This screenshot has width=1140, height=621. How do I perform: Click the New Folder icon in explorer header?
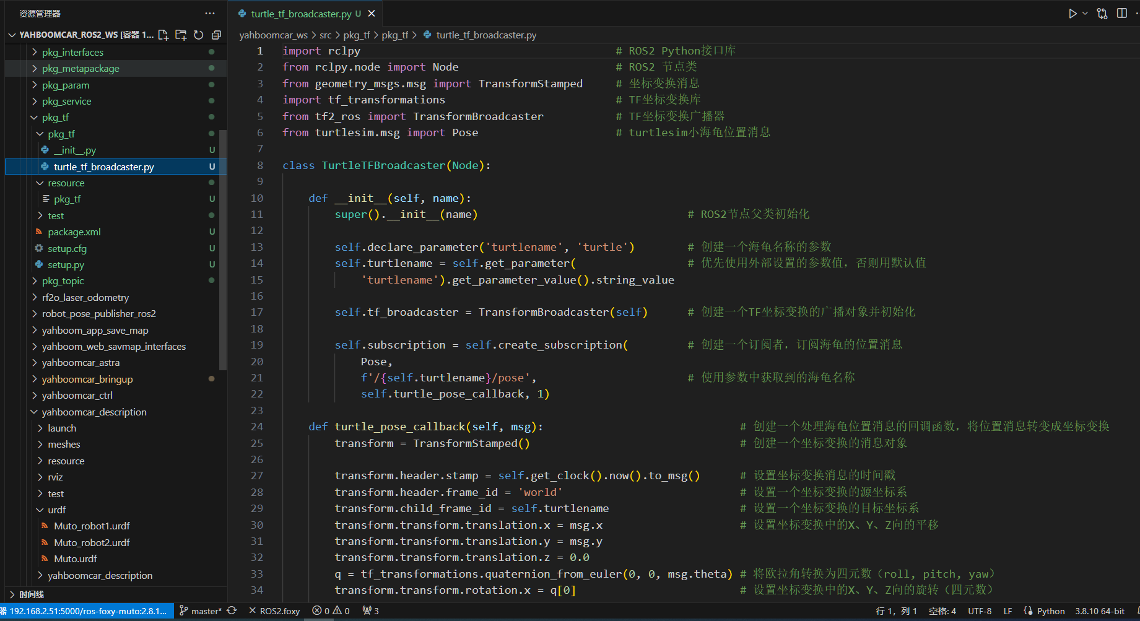[181, 35]
